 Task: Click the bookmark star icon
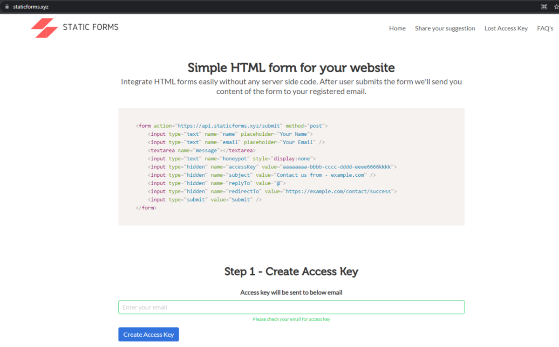(x=555, y=7)
